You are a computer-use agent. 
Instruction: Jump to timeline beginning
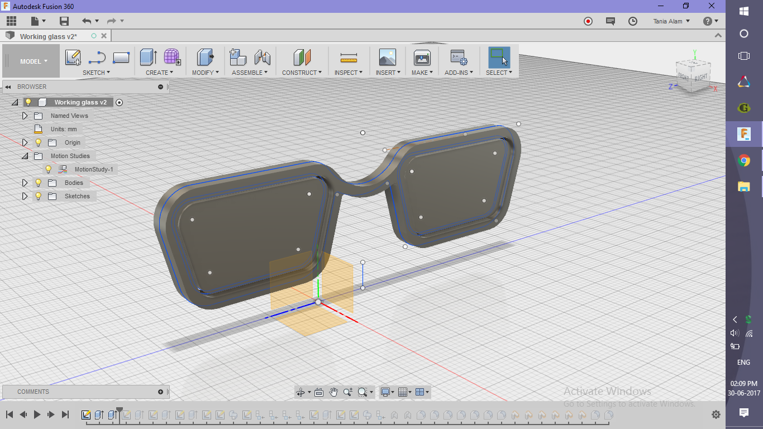tap(9, 414)
